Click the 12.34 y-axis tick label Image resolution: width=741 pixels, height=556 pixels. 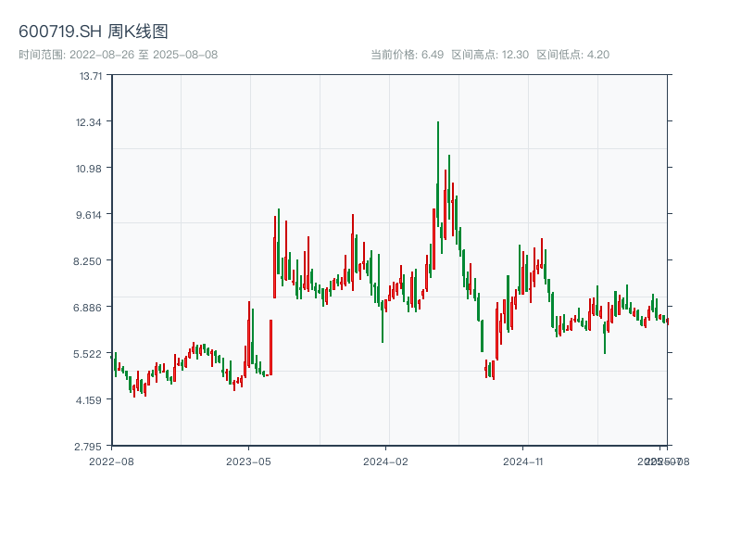(x=91, y=122)
